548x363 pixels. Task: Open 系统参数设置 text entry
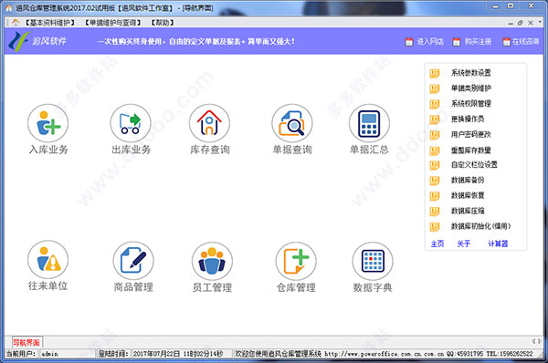(470, 73)
